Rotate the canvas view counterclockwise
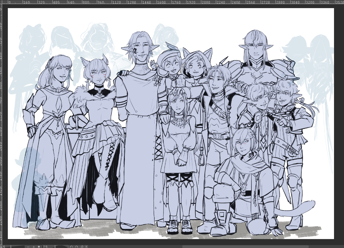344x248 pixels. [71, 246]
